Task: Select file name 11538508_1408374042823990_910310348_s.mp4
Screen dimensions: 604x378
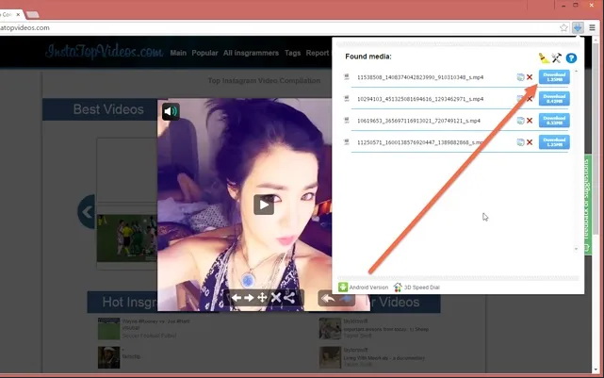Action: click(x=420, y=77)
